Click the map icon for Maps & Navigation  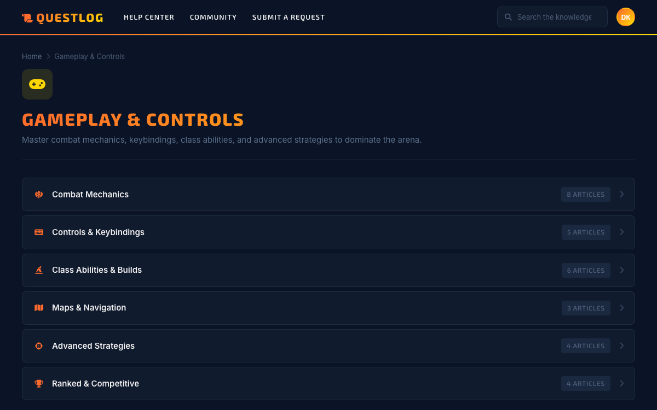coord(39,308)
